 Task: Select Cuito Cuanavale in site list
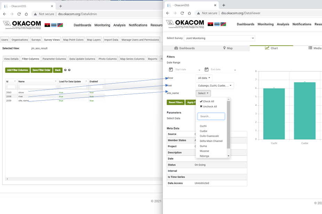coord(209,136)
